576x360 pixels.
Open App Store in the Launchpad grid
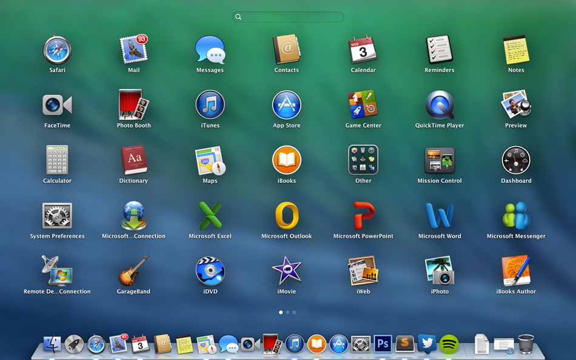coord(287,105)
